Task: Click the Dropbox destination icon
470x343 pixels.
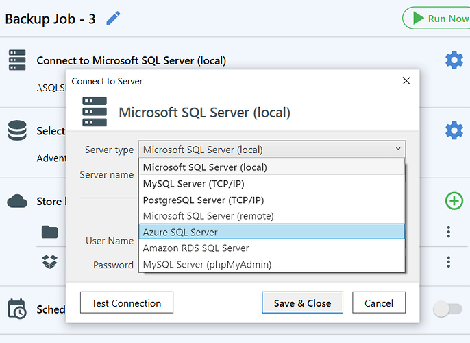Action: tap(49, 261)
